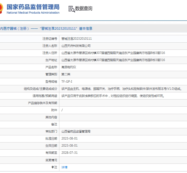Click the 注册人名称 field label
The height and width of the screenshot is (173, 187).
point(50,46)
